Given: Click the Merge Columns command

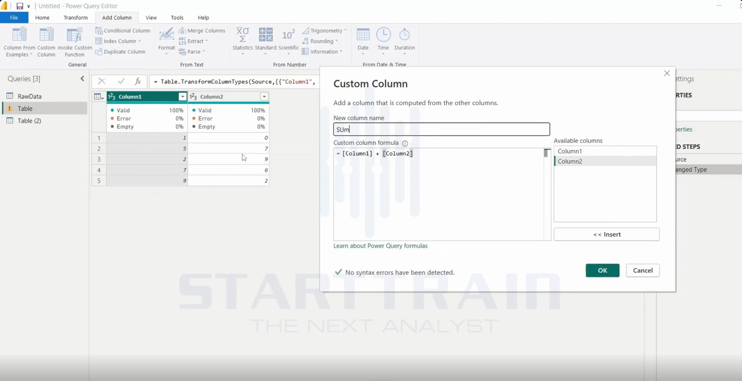Looking at the screenshot, I should pos(202,31).
